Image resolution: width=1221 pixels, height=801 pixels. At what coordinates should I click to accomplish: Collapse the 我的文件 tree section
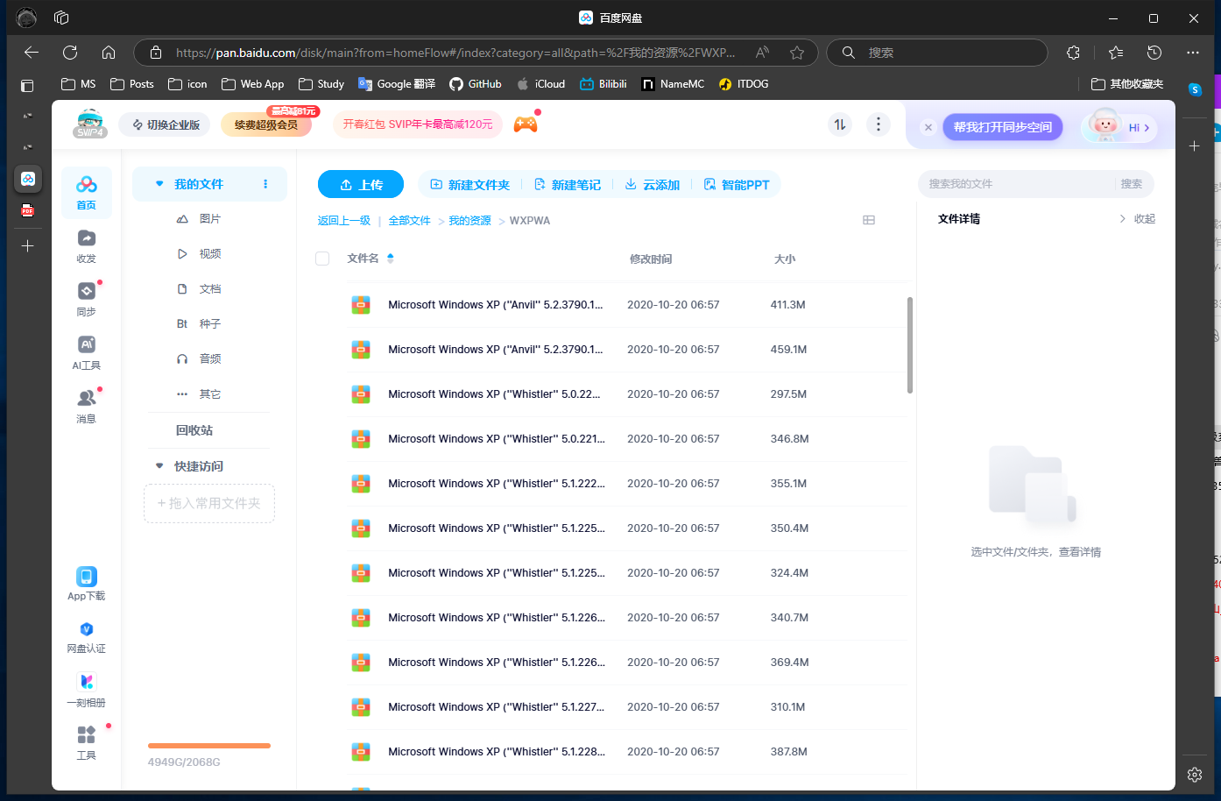159,184
